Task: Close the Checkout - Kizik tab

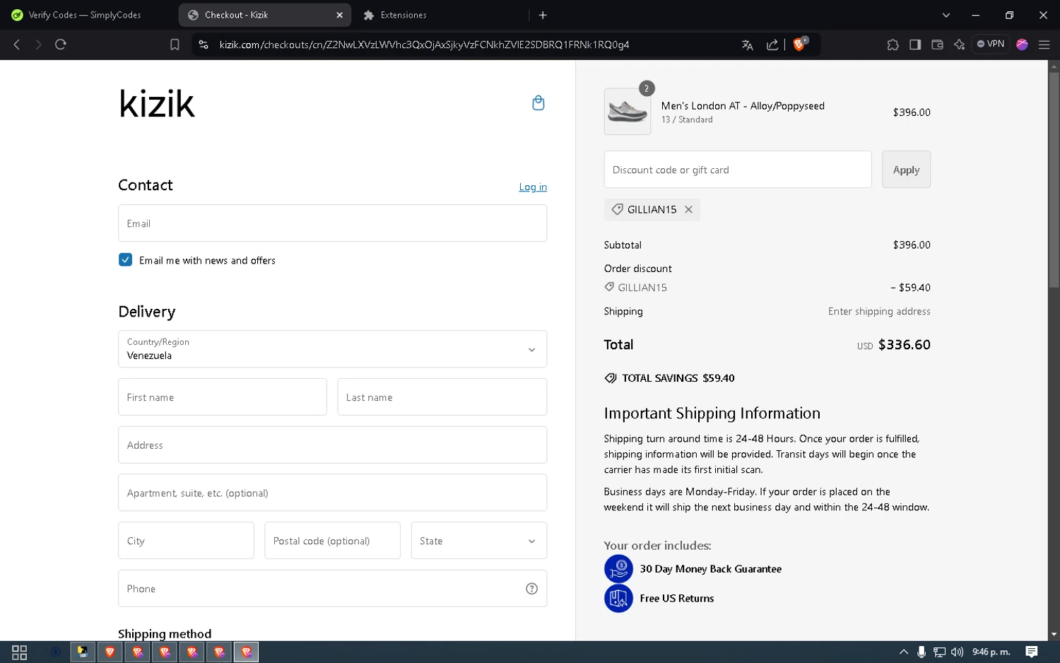Action: pyautogui.click(x=339, y=15)
